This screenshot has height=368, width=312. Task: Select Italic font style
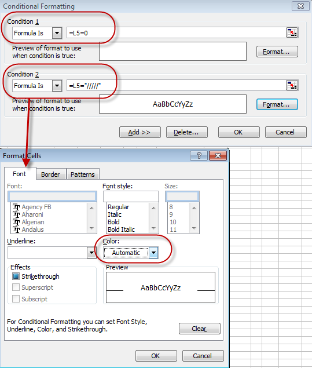coord(115,214)
